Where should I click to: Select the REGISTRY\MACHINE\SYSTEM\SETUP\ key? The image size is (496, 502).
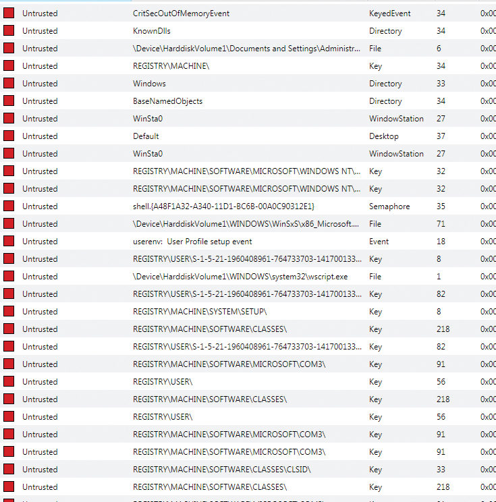(x=200, y=312)
